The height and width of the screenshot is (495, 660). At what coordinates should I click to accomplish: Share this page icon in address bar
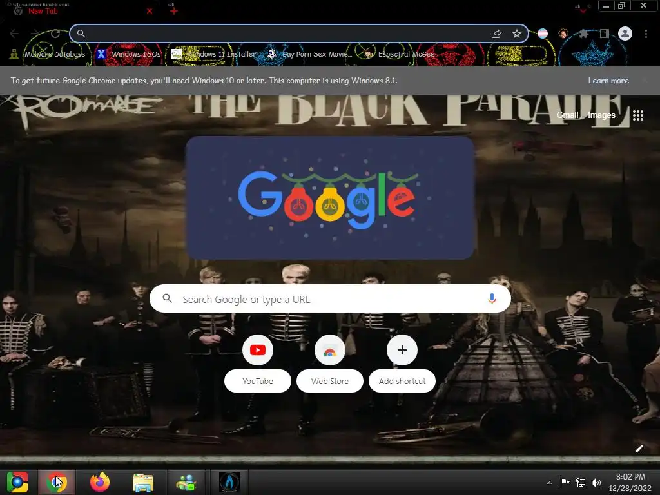pyautogui.click(x=496, y=34)
